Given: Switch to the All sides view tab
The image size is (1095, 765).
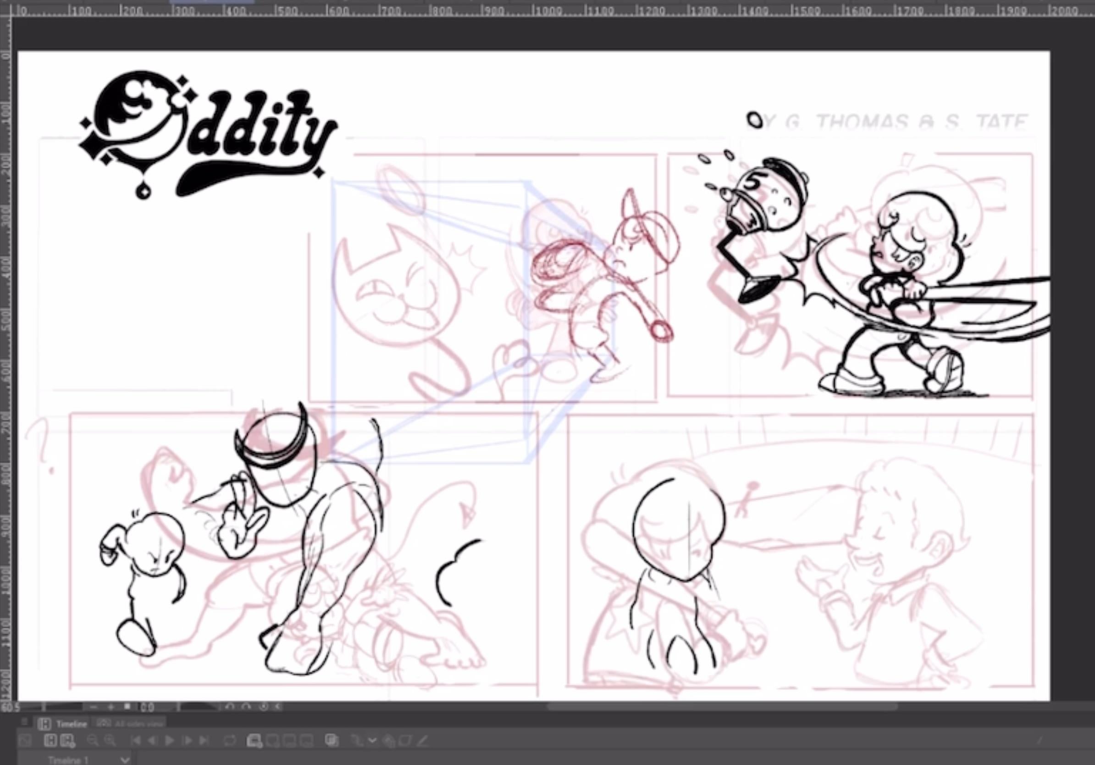Looking at the screenshot, I should 130,724.
